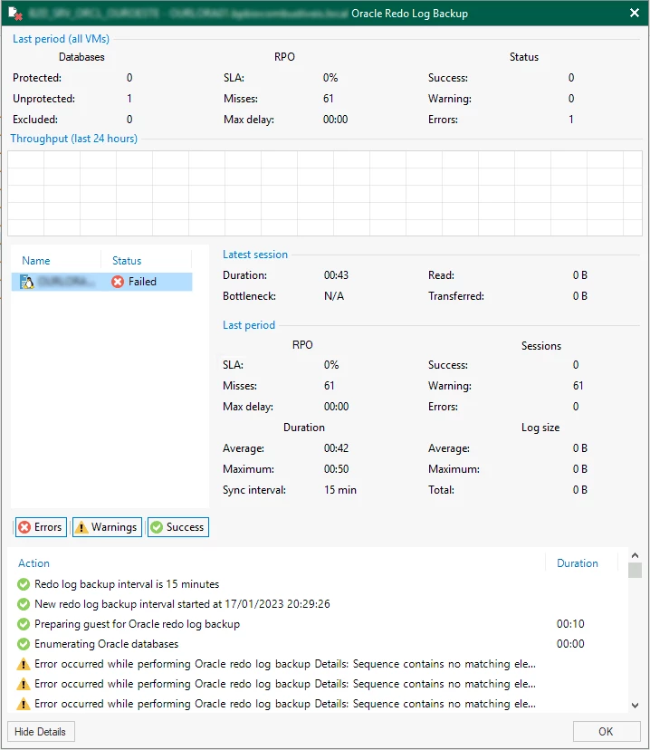Screen dimensions: 650x750
Task: Select 'Enumerating Oracle databases' row
Action: [x=318, y=644]
